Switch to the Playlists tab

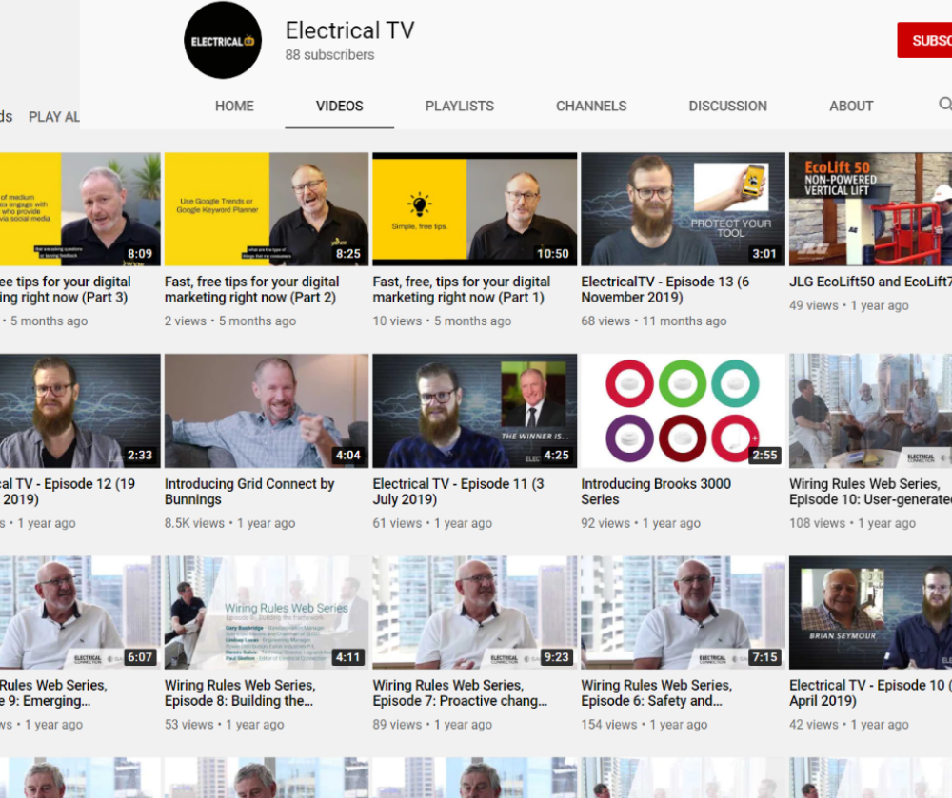coord(460,107)
